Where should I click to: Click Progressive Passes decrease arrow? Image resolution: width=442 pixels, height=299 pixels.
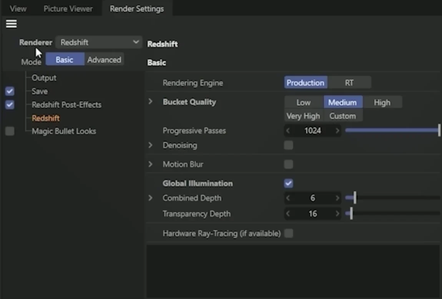pos(288,131)
